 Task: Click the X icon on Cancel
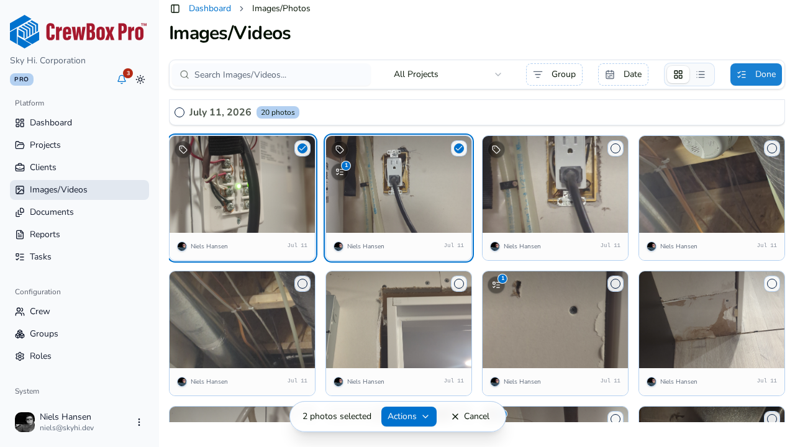(455, 417)
